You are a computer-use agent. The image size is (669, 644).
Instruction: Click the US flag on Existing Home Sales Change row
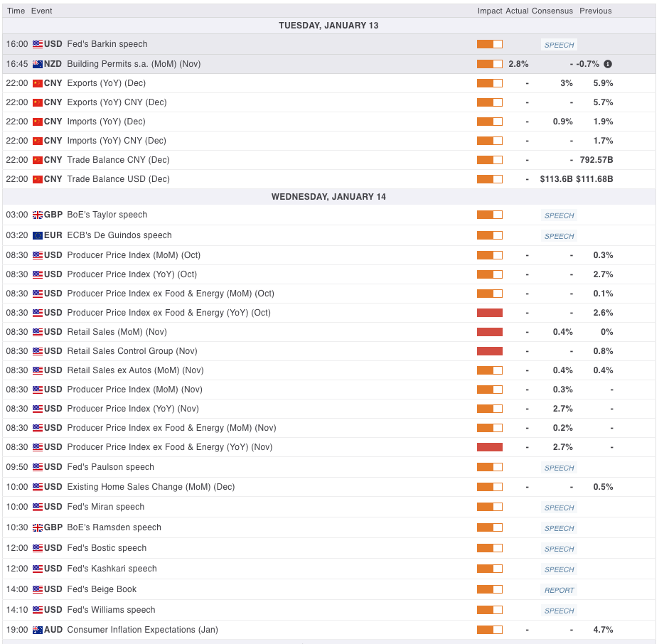click(38, 487)
